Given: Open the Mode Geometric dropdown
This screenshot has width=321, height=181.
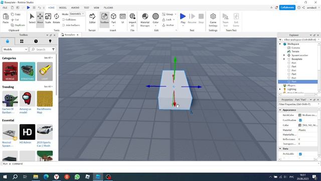Looking at the screenshot, I should pyautogui.click(x=77, y=14).
